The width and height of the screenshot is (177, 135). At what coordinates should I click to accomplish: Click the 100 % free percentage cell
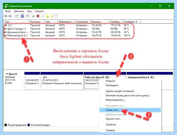(x=127, y=36)
